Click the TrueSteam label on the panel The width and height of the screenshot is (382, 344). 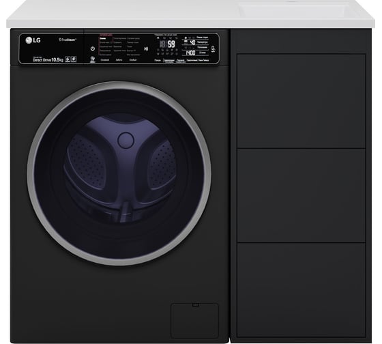tap(68, 40)
